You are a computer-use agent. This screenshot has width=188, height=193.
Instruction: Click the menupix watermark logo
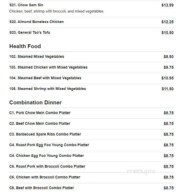point(141,172)
